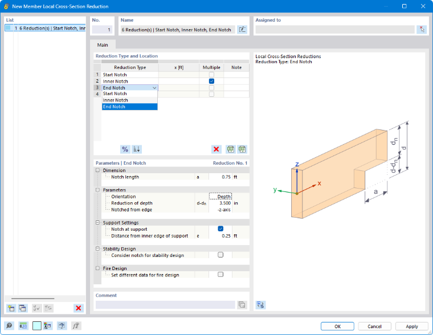
Task: Click the Name input field
Action: (178, 30)
